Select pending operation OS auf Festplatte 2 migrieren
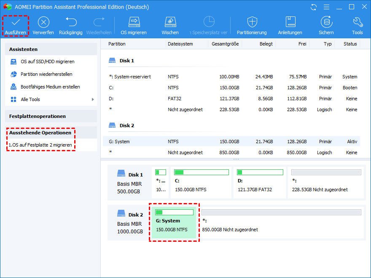371x278 pixels. (40, 145)
